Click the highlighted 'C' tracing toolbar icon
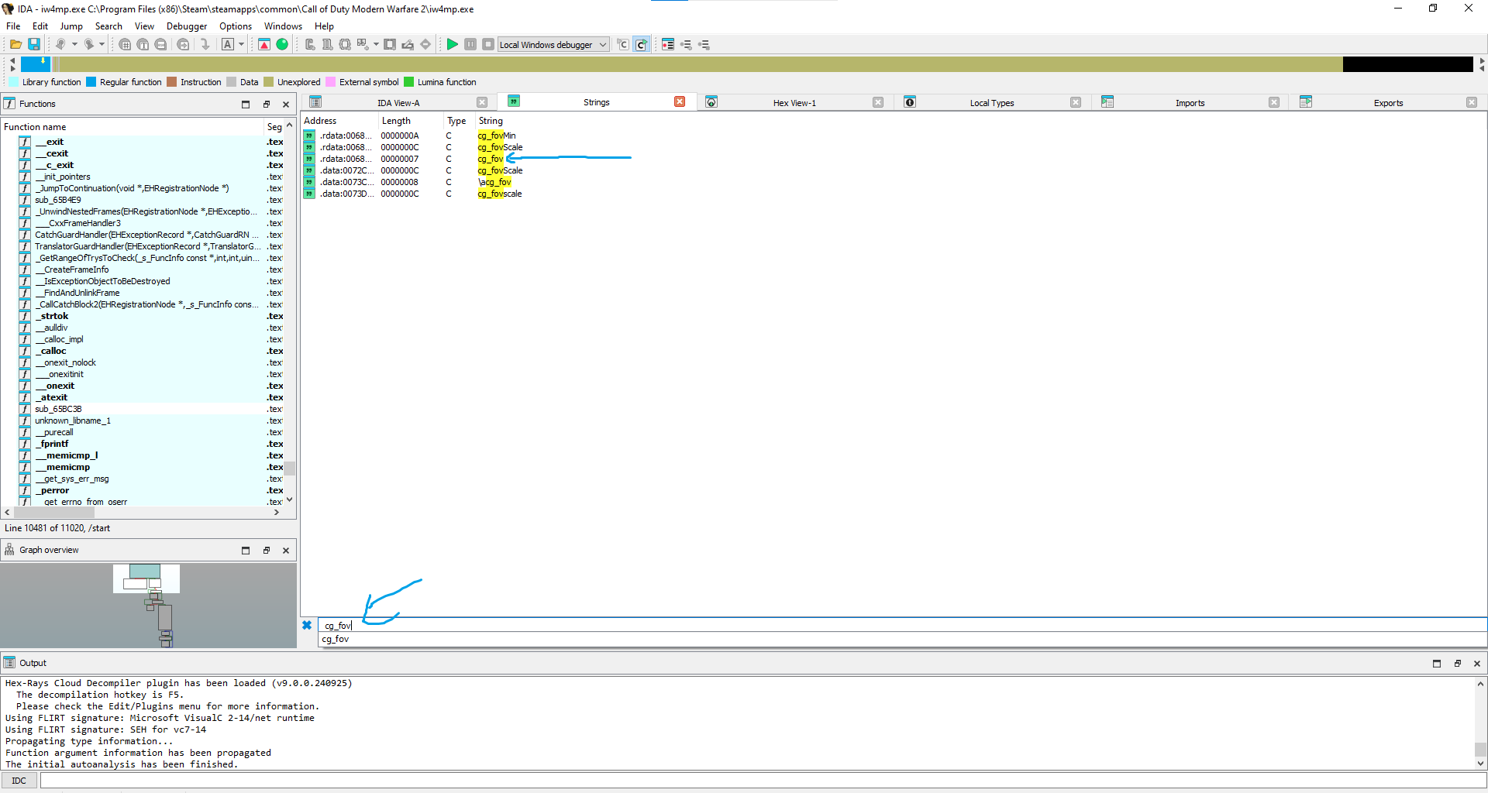 click(641, 44)
